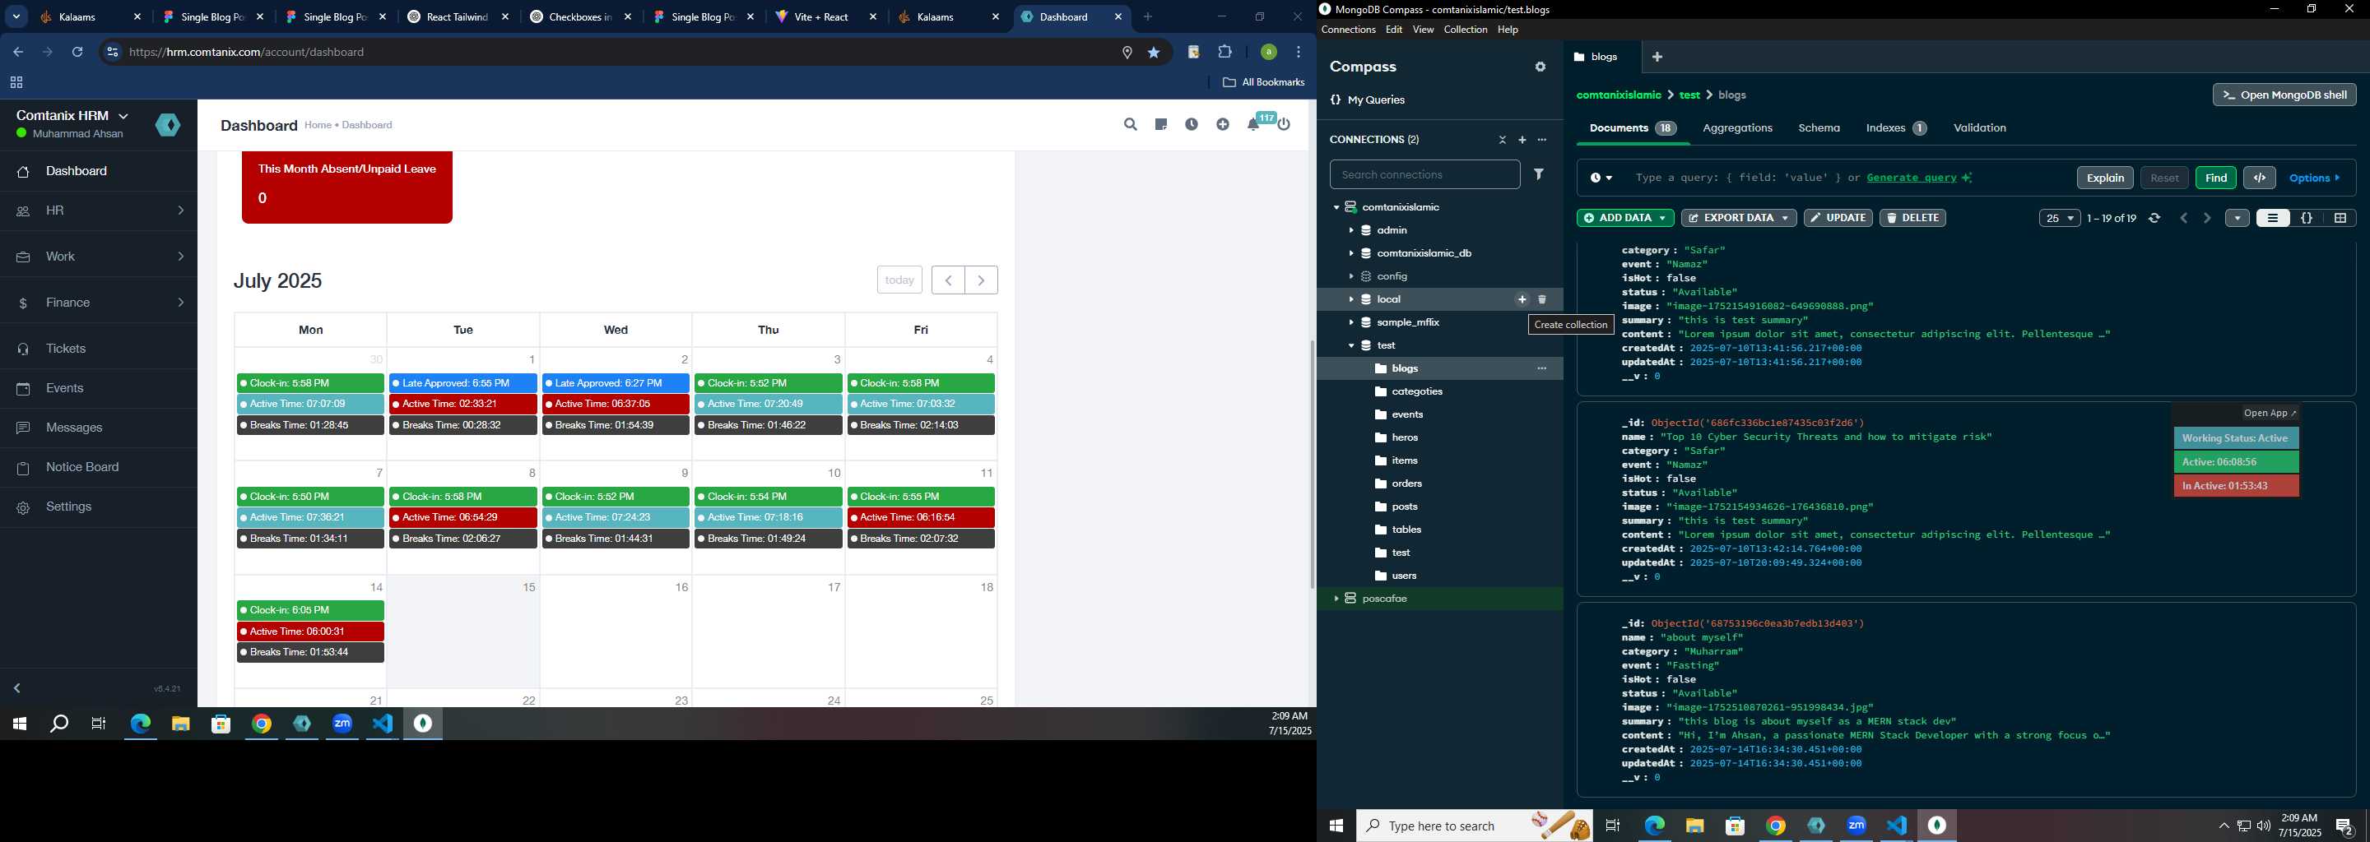The width and height of the screenshot is (2370, 842).
Task: Expand the admin database node
Action: coord(1350,231)
